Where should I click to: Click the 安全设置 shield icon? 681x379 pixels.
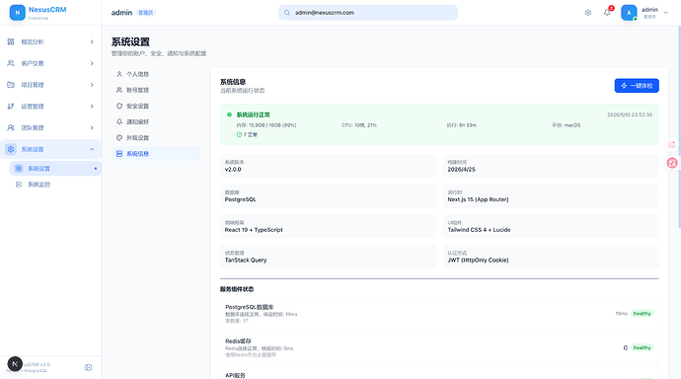(119, 106)
